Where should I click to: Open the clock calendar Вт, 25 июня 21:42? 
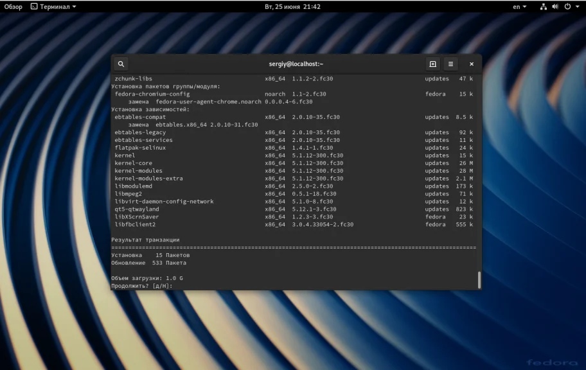pyautogui.click(x=292, y=6)
